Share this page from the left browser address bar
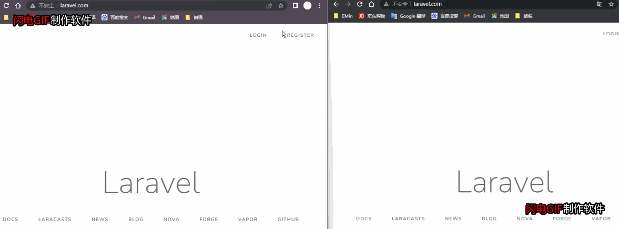Screen dimensions: 619x229 269,6
